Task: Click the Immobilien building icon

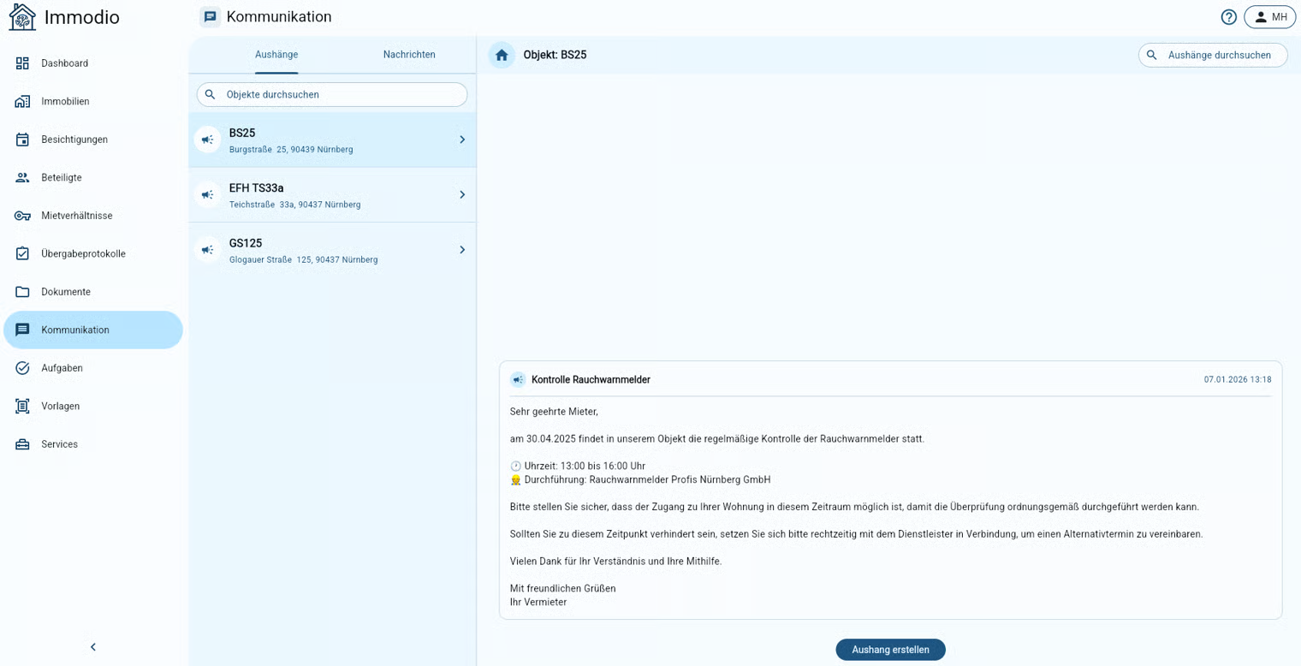Action: pos(23,102)
